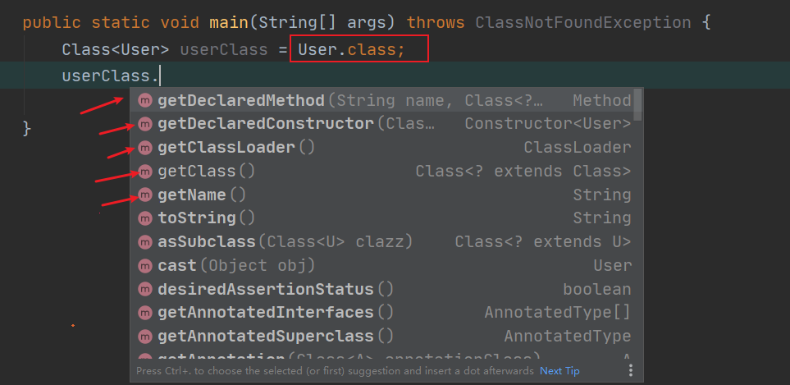This screenshot has width=790, height=385.
Task: Click the method icon beside getClass
Action: pos(145,172)
